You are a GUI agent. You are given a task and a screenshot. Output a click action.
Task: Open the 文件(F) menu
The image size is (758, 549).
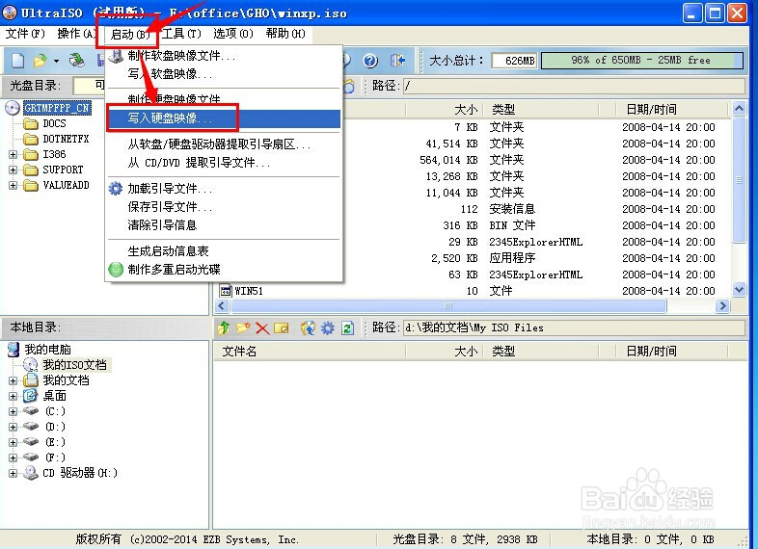[x=25, y=34]
